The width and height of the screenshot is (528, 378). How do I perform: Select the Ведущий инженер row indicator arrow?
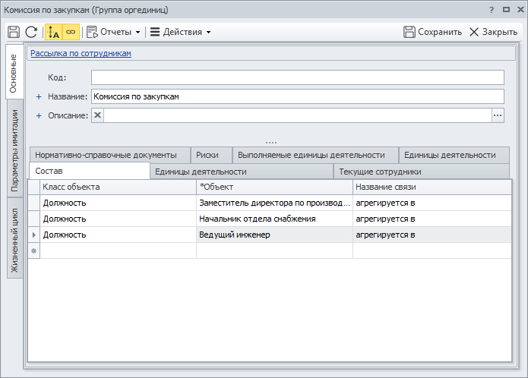[33, 235]
